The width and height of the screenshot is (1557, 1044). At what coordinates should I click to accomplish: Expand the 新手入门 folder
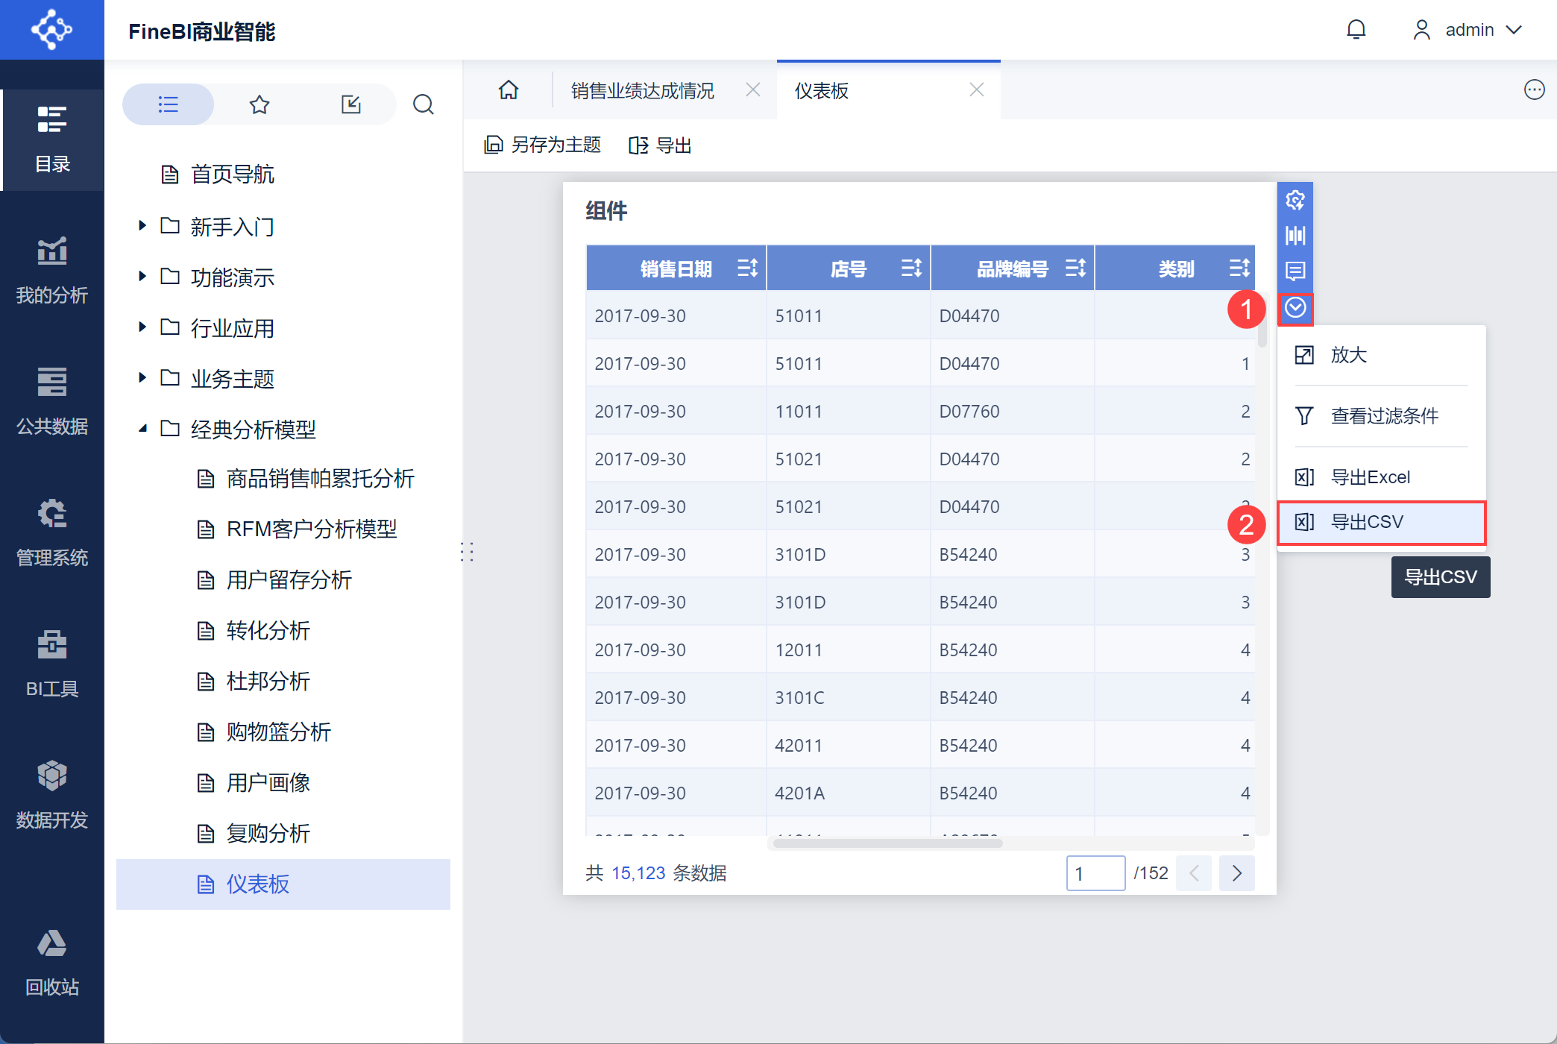click(x=142, y=226)
